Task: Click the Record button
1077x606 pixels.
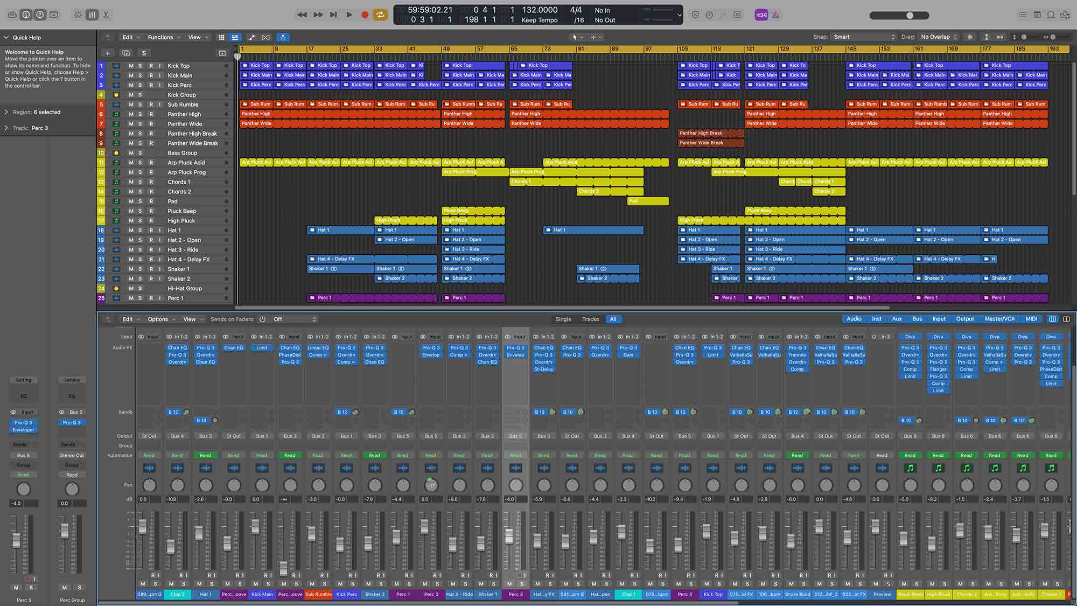Action: 365,15
